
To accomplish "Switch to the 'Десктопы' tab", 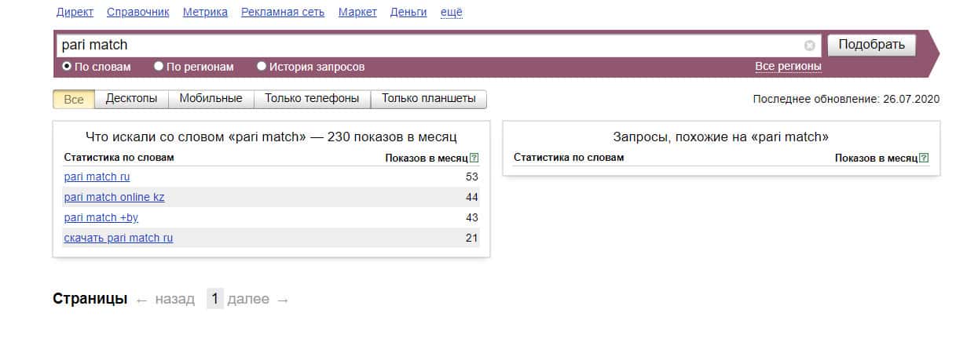I will [x=131, y=99].
